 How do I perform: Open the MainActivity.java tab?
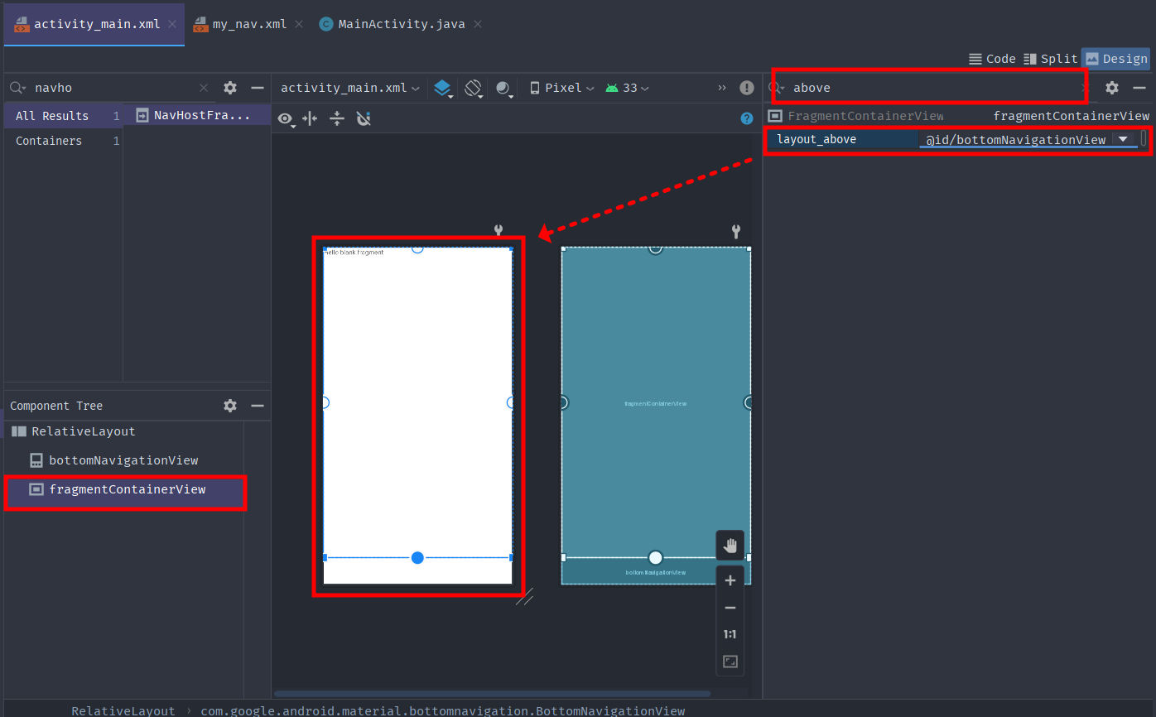click(403, 24)
